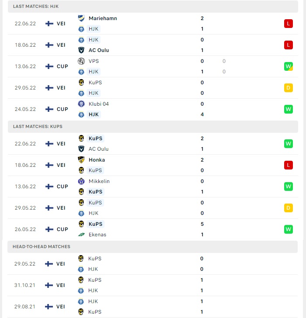Open the 29.08.21 HJK vs KuPS match
The height and width of the screenshot is (318, 306).
[153, 307]
